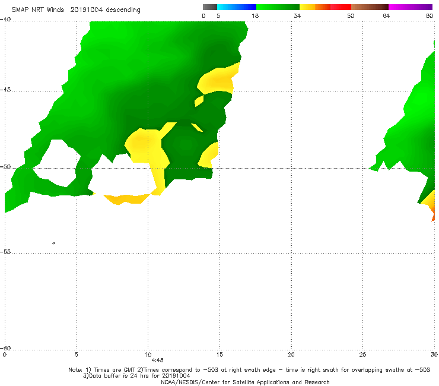Click the word 'descending' in the title

123,10
